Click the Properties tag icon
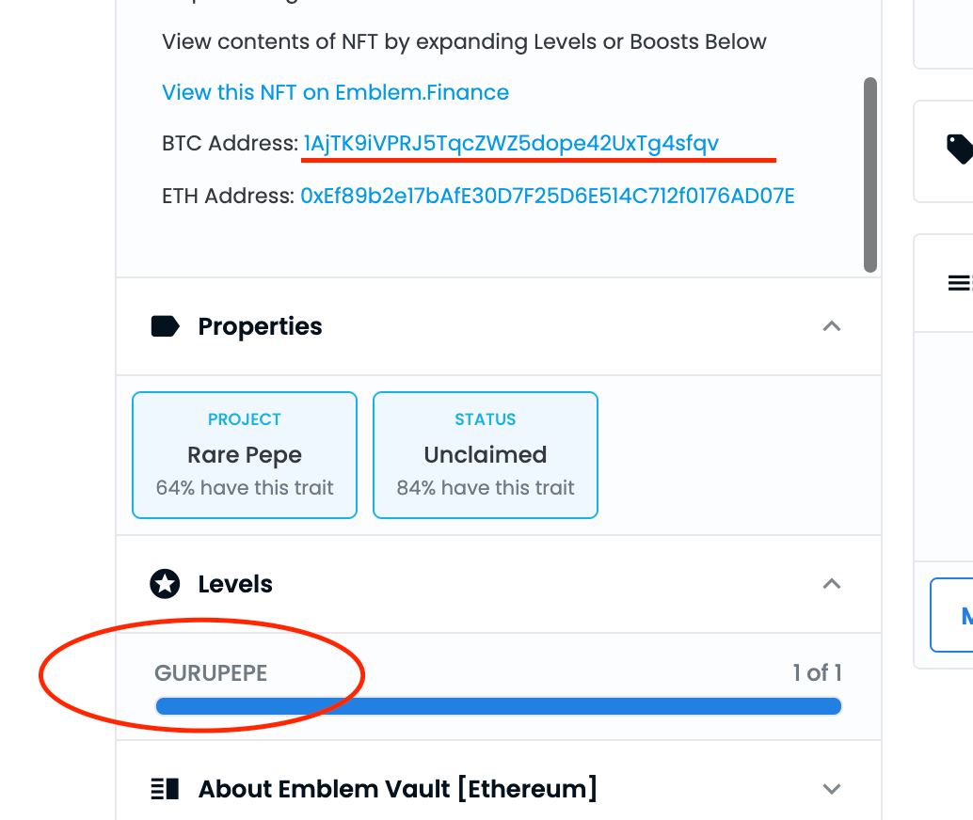 pos(165,326)
